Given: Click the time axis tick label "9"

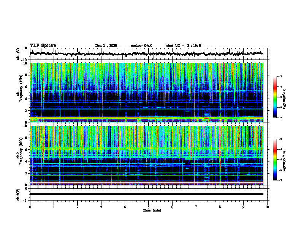Looking at the screenshot, I should tap(243, 207).
